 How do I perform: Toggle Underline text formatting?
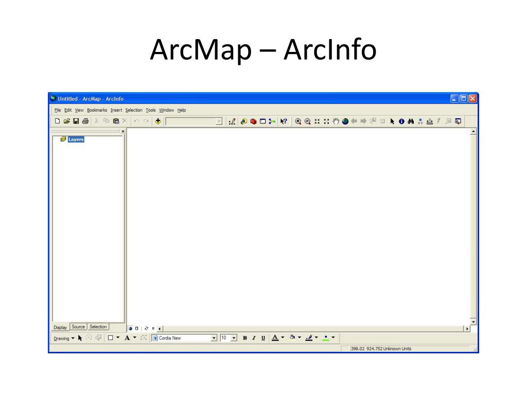click(263, 338)
